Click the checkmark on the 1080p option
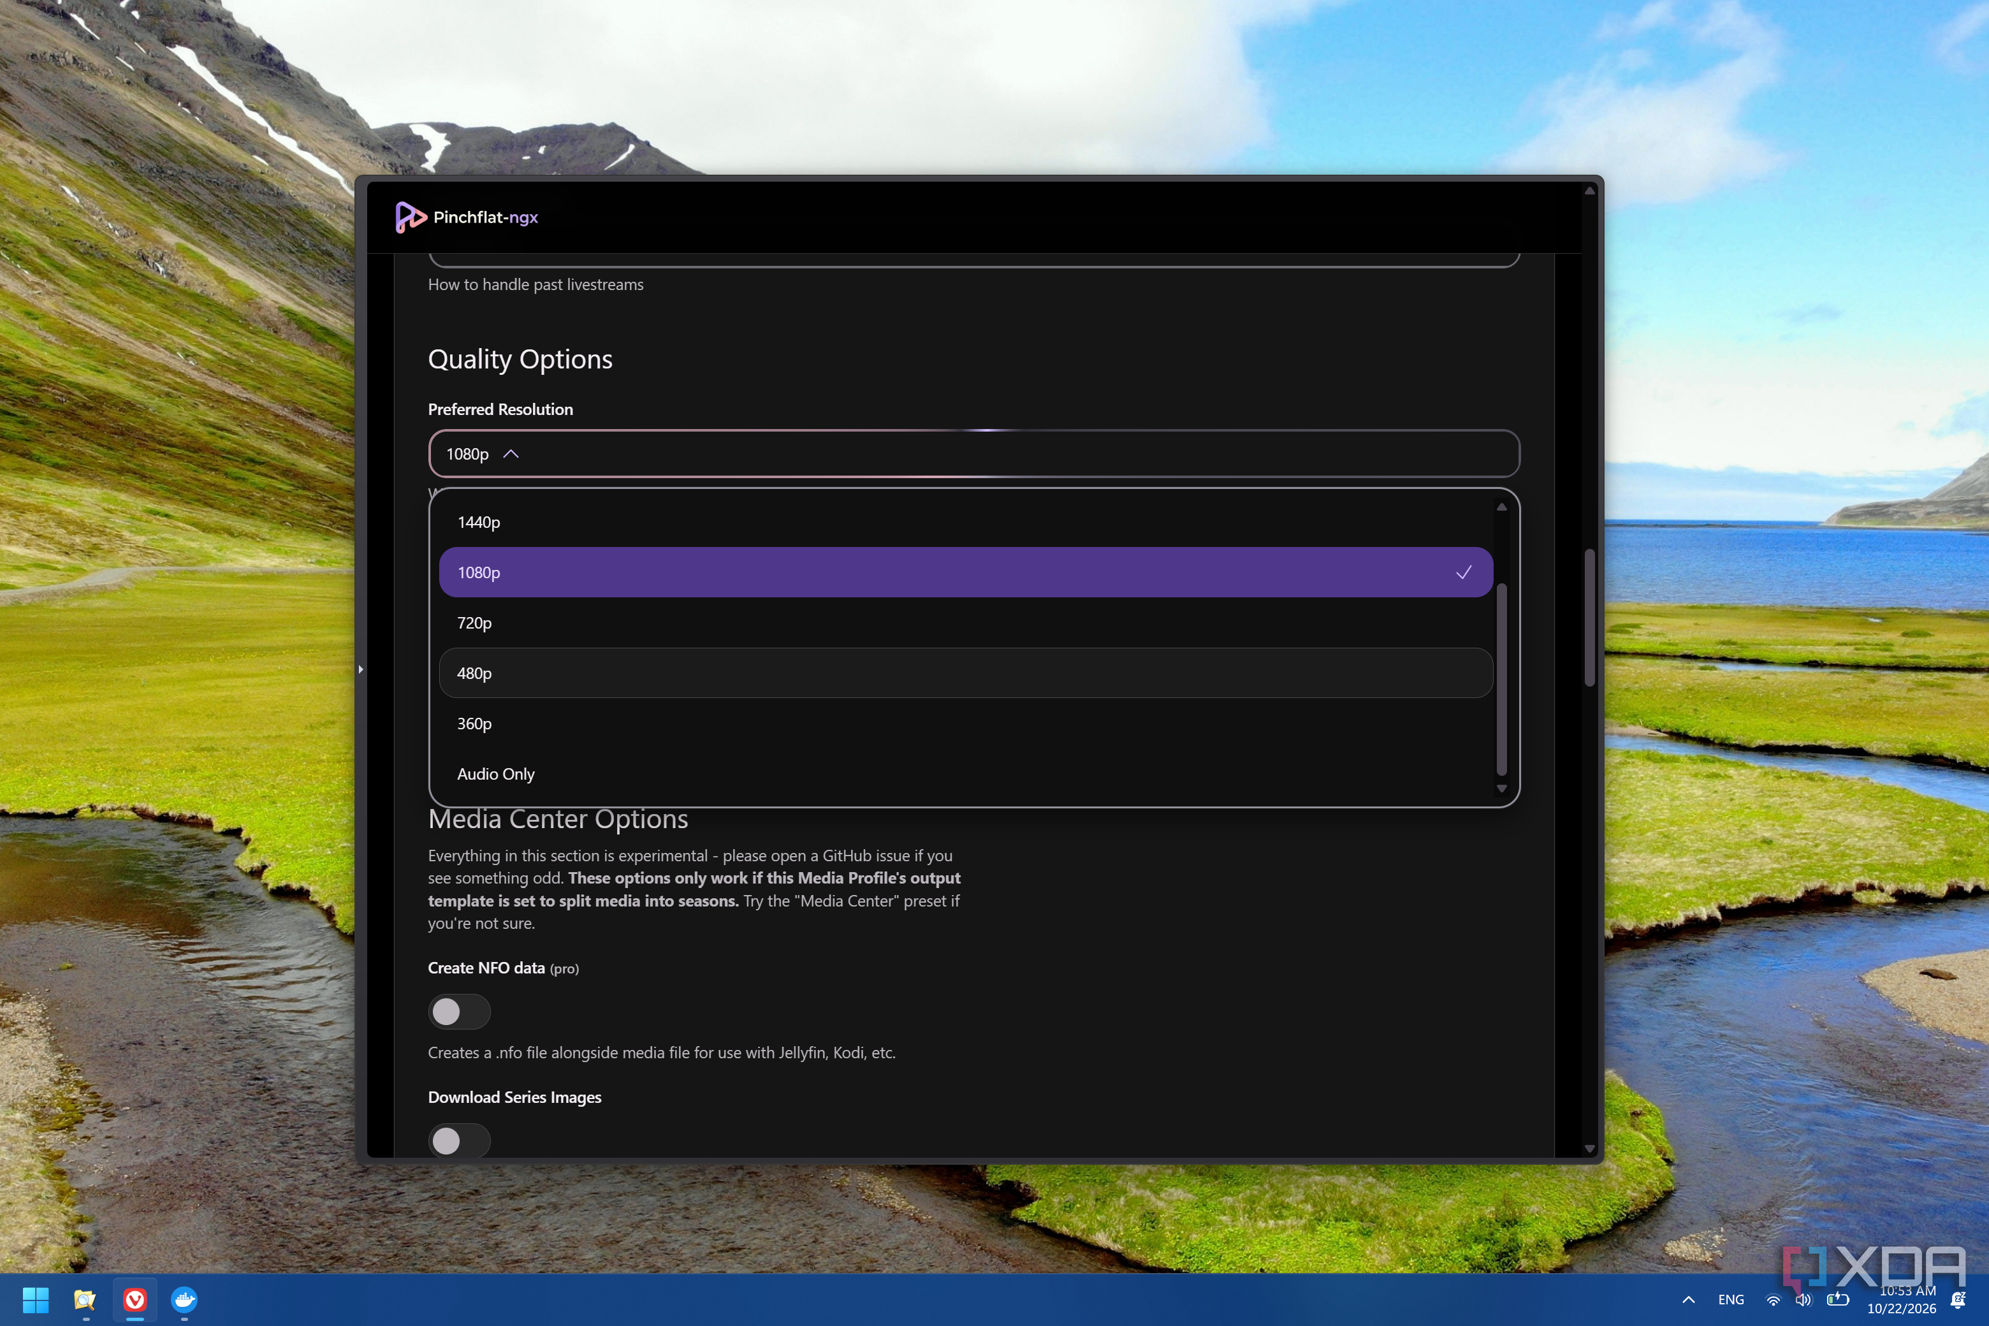The image size is (1989, 1326). pyautogui.click(x=1463, y=572)
